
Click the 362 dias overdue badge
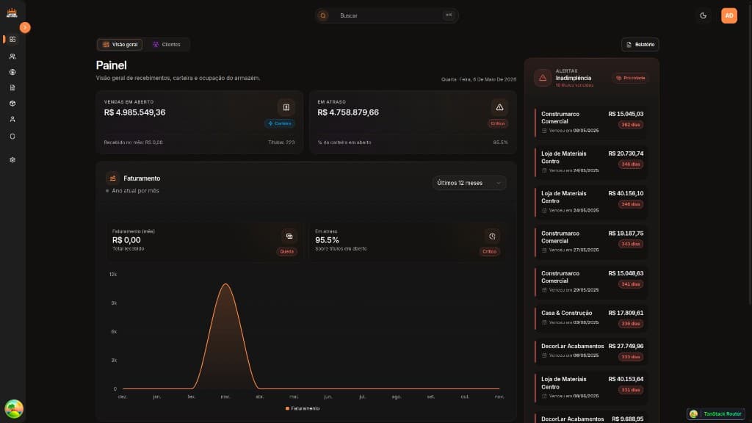point(631,125)
